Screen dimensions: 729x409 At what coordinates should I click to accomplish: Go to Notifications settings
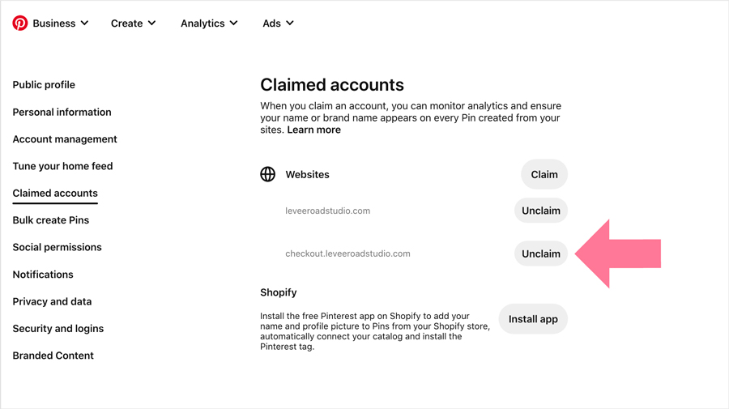(x=43, y=275)
